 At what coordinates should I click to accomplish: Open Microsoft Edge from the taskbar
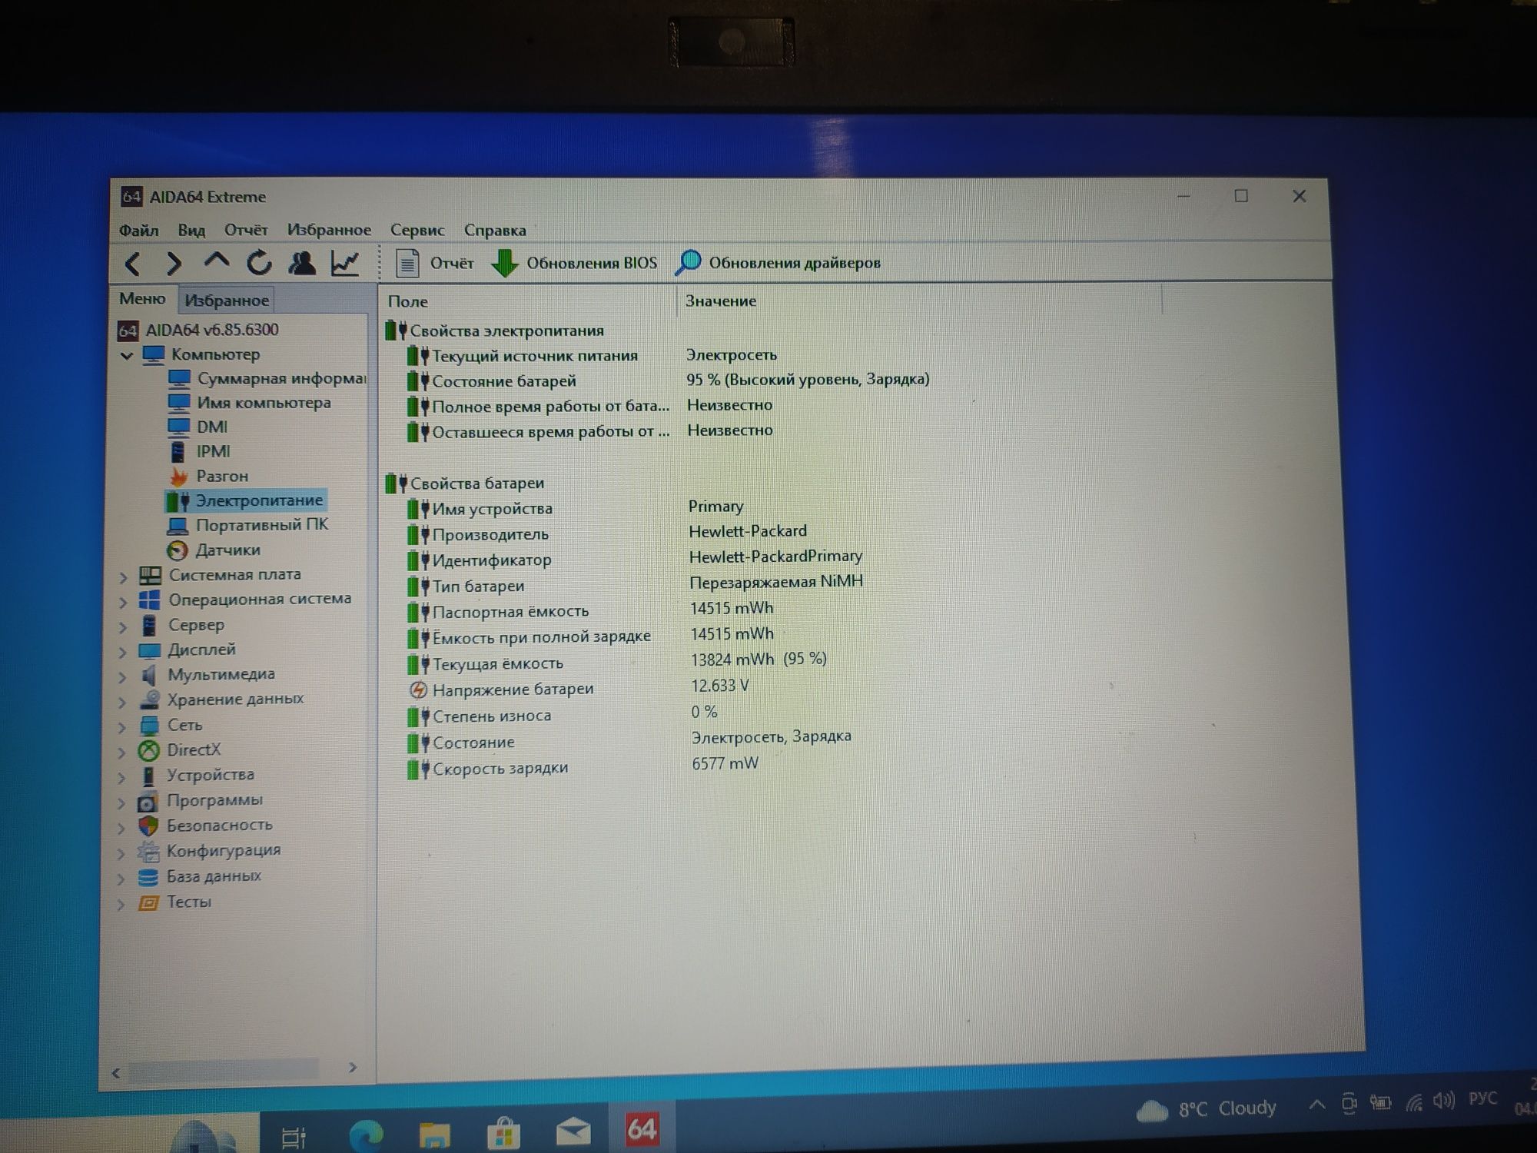367,1135
